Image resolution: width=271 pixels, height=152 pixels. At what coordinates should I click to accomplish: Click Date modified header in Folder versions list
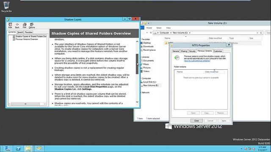coord(214,72)
